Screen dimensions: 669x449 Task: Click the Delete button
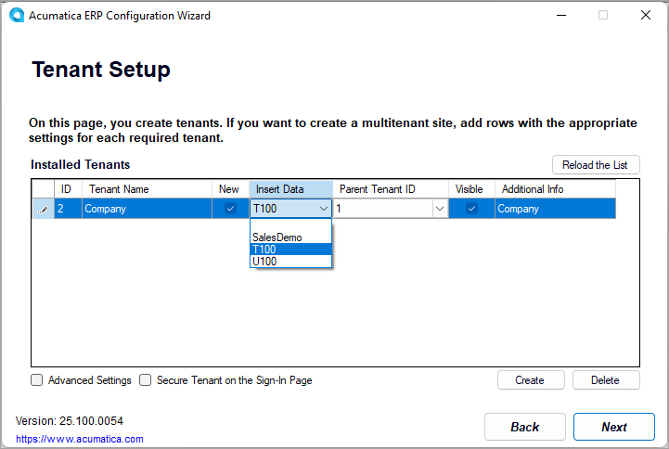coord(605,380)
